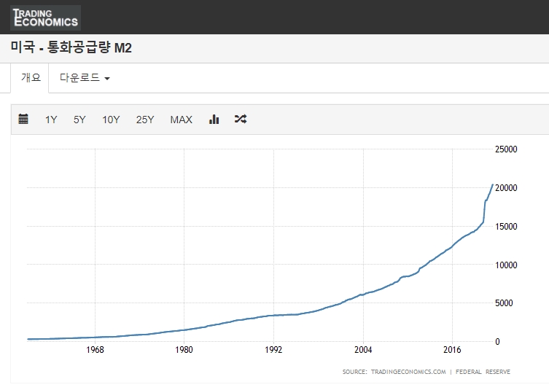Screen dimensions: 549x390
Task: Select the 5Y time range
Action: tap(79, 120)
